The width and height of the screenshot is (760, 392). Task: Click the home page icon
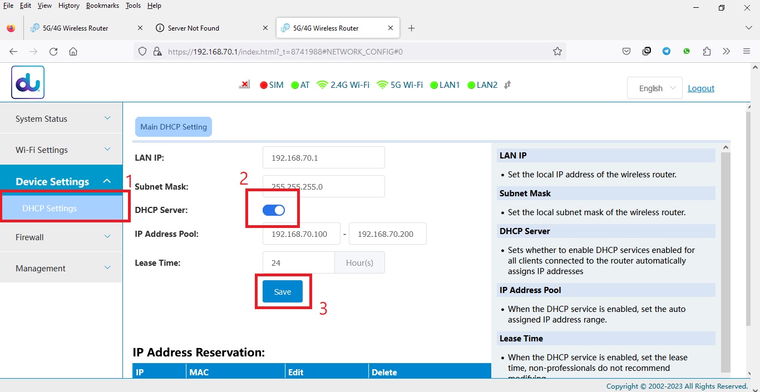pyautogui.click(x=73, y=52)
